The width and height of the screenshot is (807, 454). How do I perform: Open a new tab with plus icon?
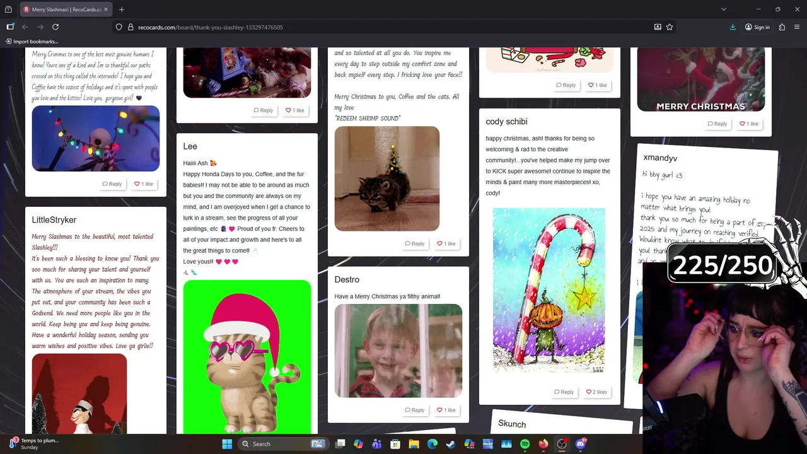click(x=122, y=9)
